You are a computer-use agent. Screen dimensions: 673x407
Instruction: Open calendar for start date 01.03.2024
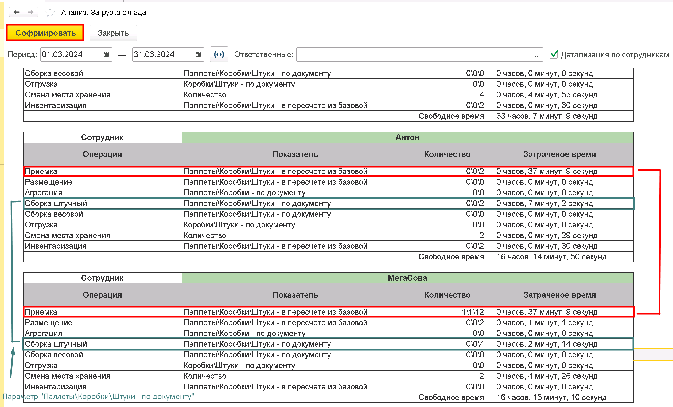(106, 54)
